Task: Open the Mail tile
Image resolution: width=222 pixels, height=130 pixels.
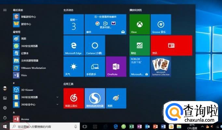Action: point(105,24)
